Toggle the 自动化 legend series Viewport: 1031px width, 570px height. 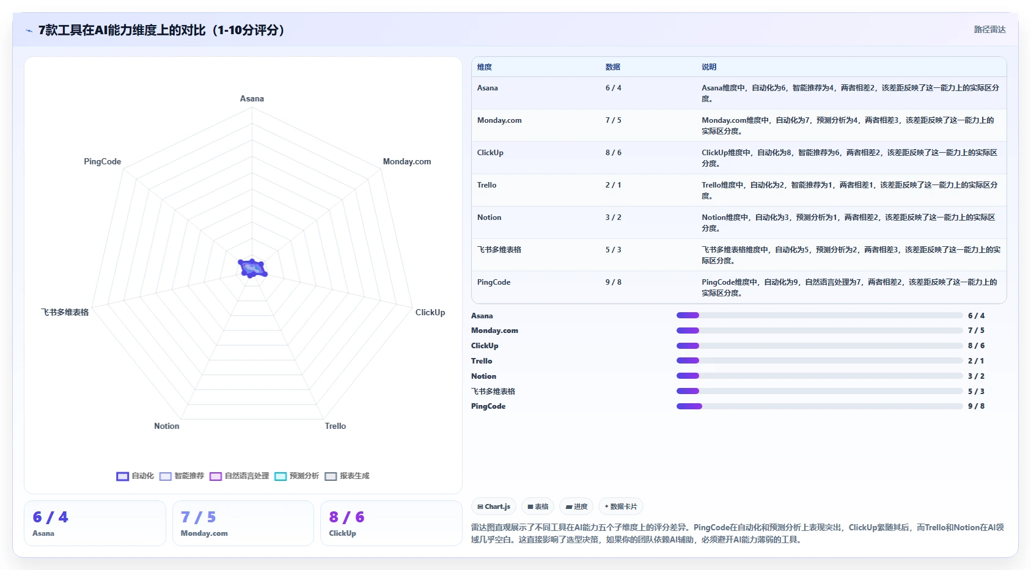click(x=135, y=476)
